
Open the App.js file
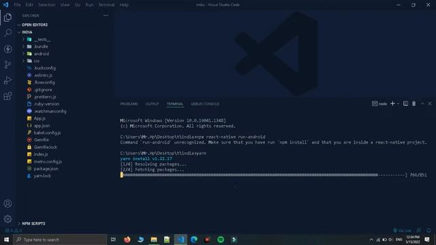coord(40,118)
